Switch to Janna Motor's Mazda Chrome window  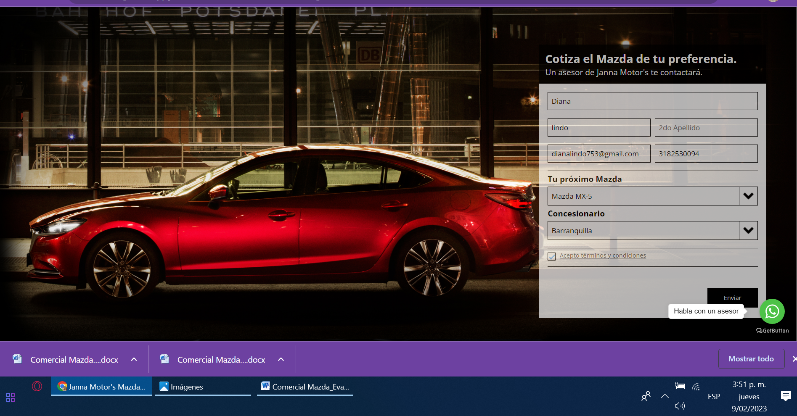coord(101,387)
